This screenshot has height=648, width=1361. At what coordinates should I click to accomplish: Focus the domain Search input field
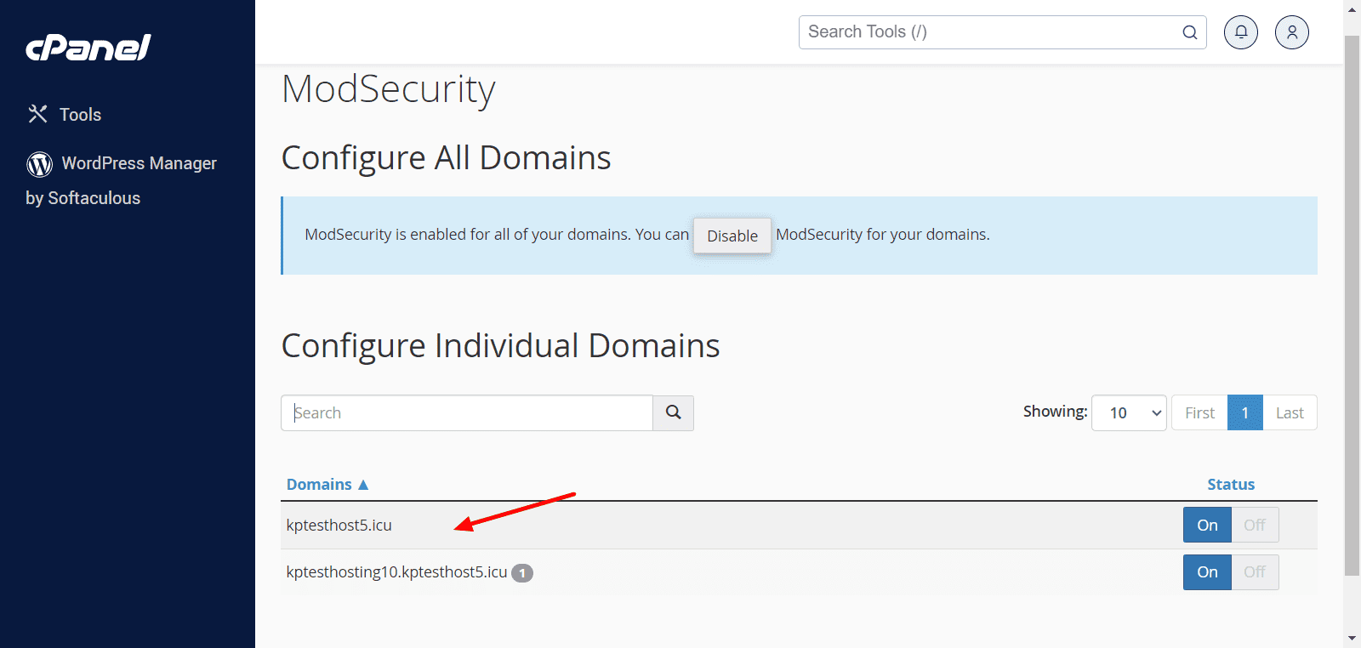coord(466,412)
